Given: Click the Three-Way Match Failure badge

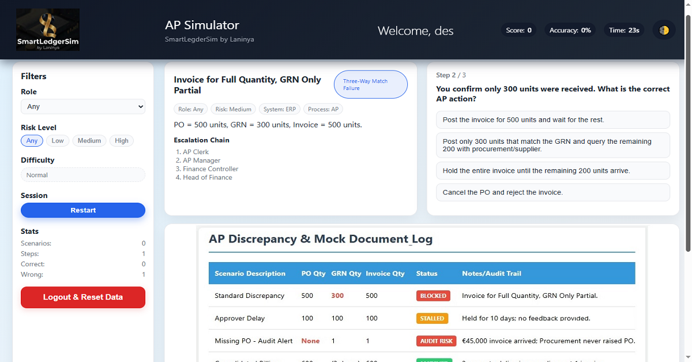Looking at the screenshot, I should (x=371, y=85).
